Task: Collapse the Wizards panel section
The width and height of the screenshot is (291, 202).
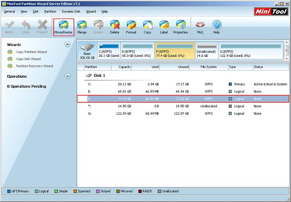Action: 67,45
